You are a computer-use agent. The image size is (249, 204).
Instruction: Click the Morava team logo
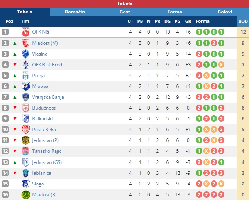coord(26,86)
